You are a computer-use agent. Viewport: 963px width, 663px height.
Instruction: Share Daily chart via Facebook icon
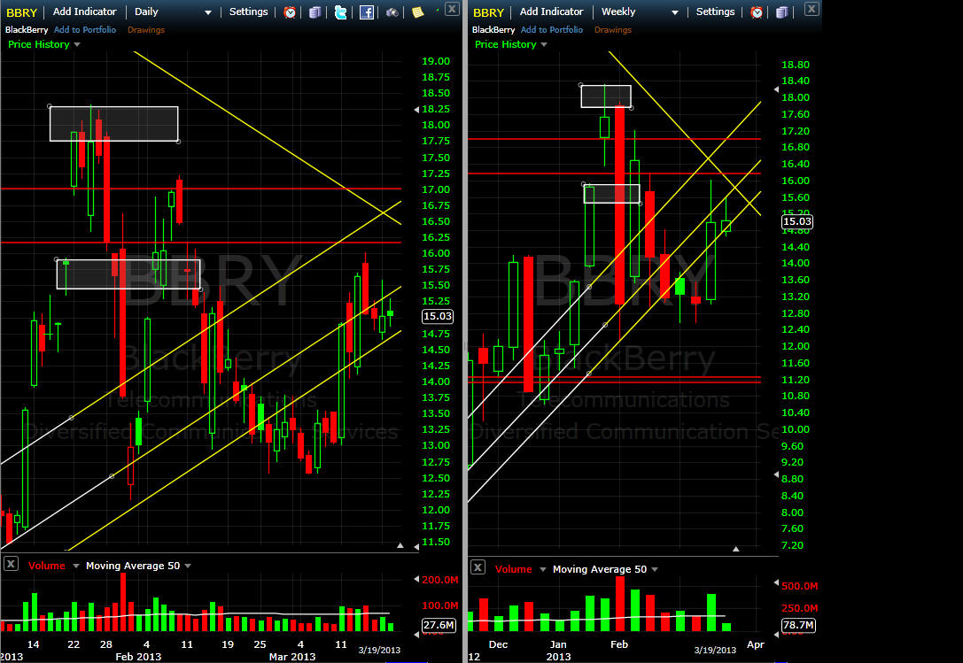366,12
